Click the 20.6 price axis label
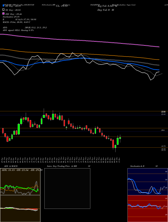This screenshot has width=168, height=222. 163,131
